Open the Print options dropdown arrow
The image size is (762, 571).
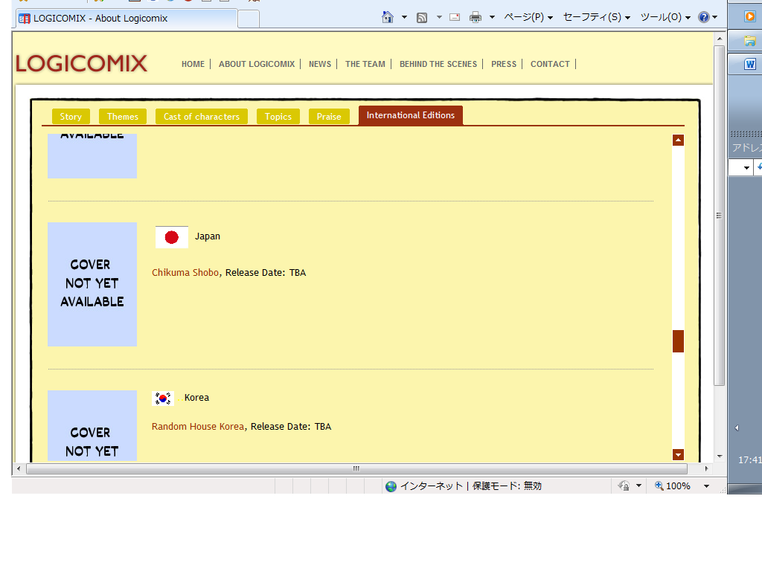(x=493, y=18)
